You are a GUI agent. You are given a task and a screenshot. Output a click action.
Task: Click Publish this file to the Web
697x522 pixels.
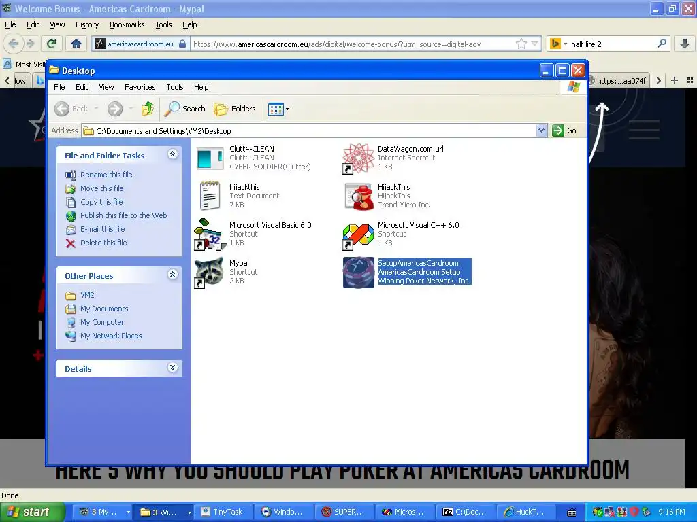pyautogui.click(x=124, y=215)
